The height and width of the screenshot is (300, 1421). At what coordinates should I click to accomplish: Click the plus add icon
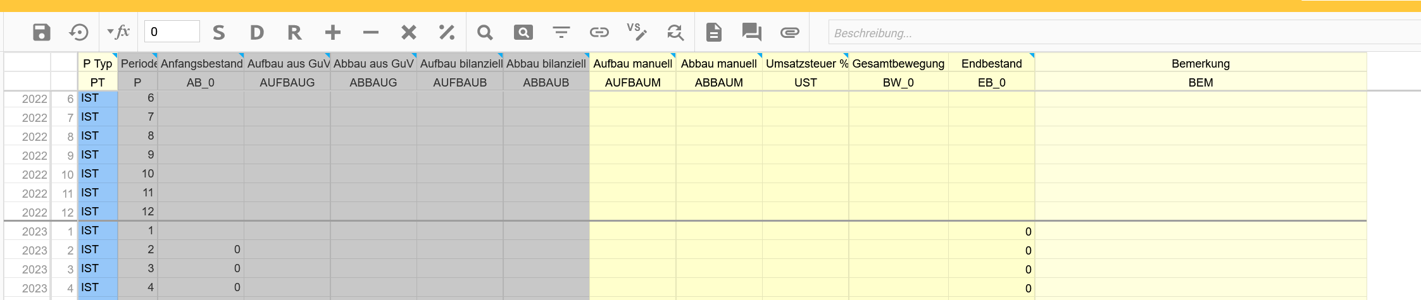333,32
